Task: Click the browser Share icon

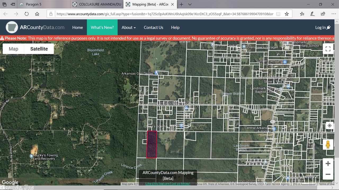Action: 323,13
